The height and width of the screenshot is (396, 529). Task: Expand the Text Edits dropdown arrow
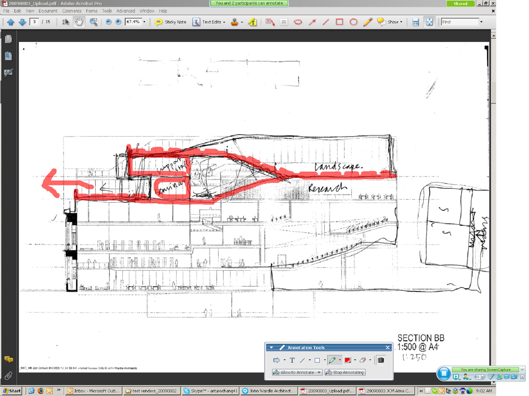[x=224, y=22]
